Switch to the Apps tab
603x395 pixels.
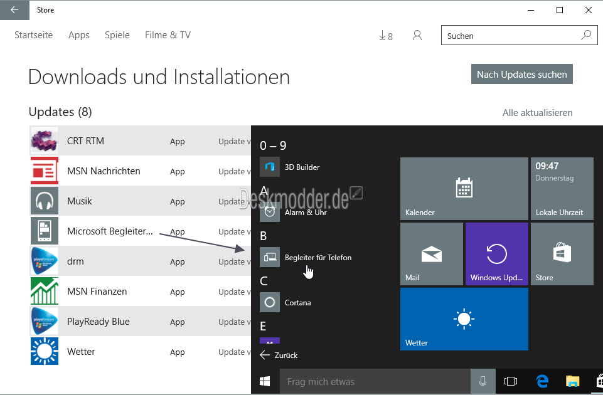pyautogui.click(x=79, y=35)
